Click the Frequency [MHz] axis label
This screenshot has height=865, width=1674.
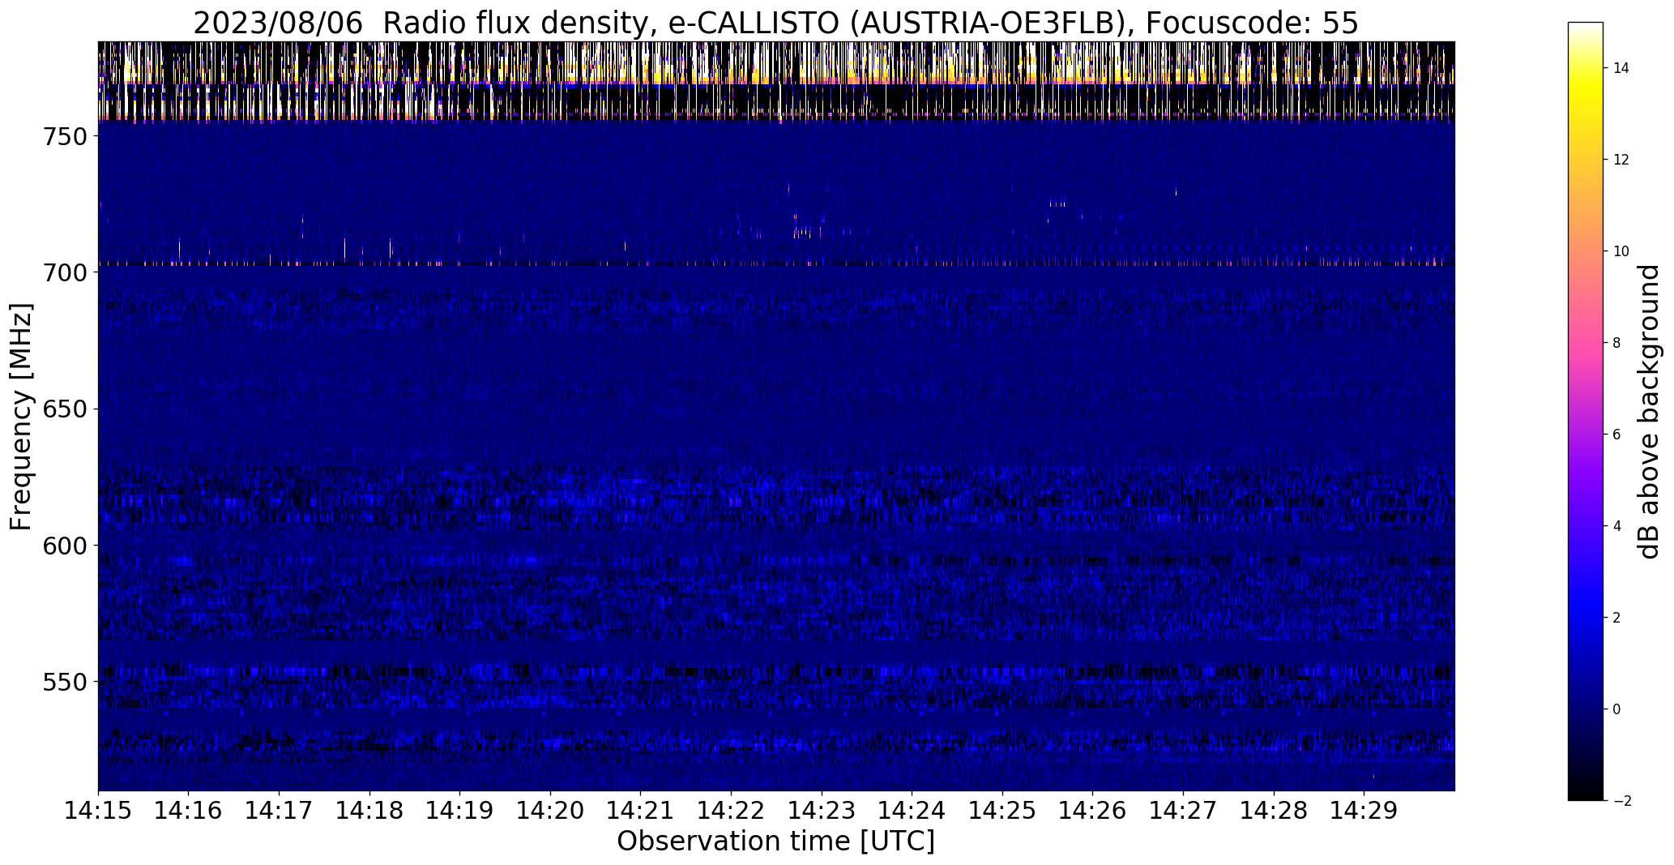click(x=22, y=417)
